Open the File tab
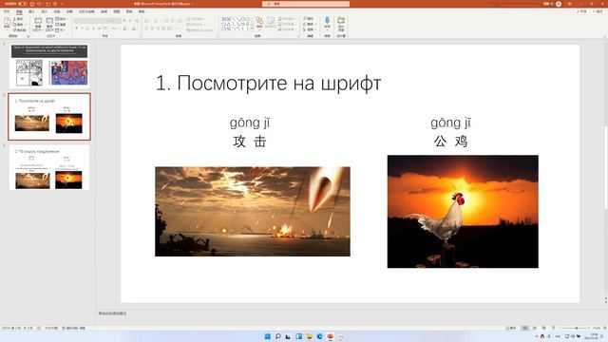The width and height of the screenshot is (608, 342). pos(7,11)
